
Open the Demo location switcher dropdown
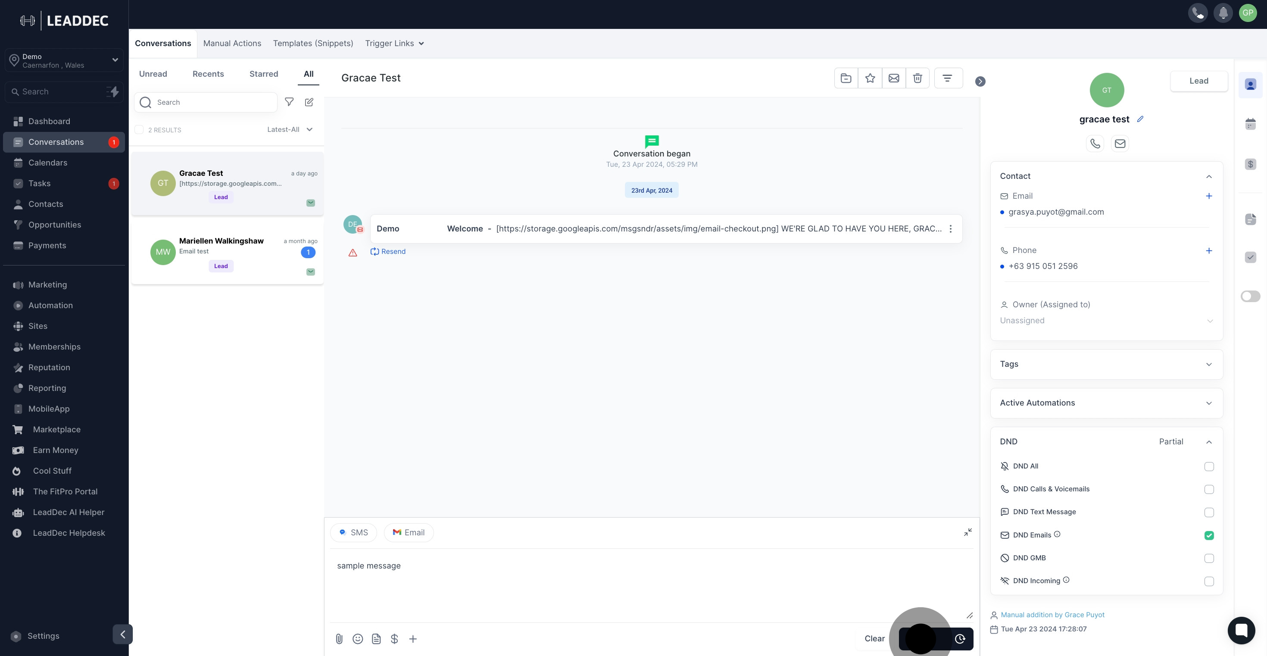64,60
